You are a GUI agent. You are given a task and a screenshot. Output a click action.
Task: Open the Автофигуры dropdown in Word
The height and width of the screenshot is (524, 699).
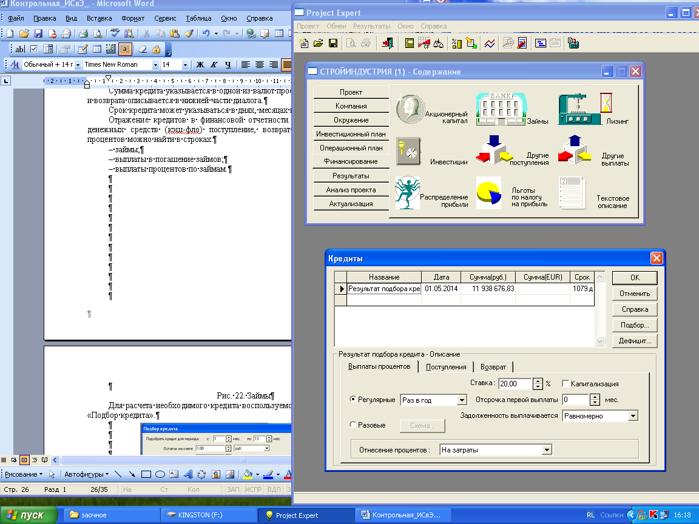coord(86,474)
